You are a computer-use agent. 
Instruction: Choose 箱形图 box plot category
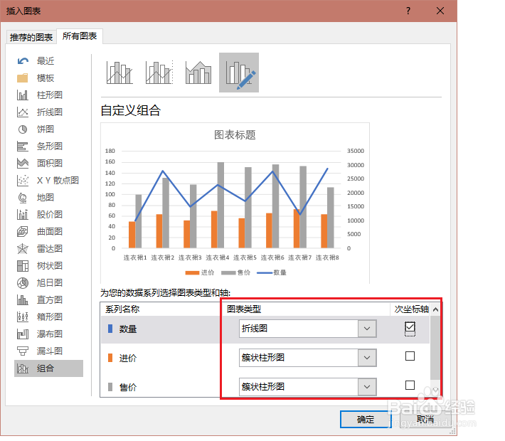[x=50, y=317]
